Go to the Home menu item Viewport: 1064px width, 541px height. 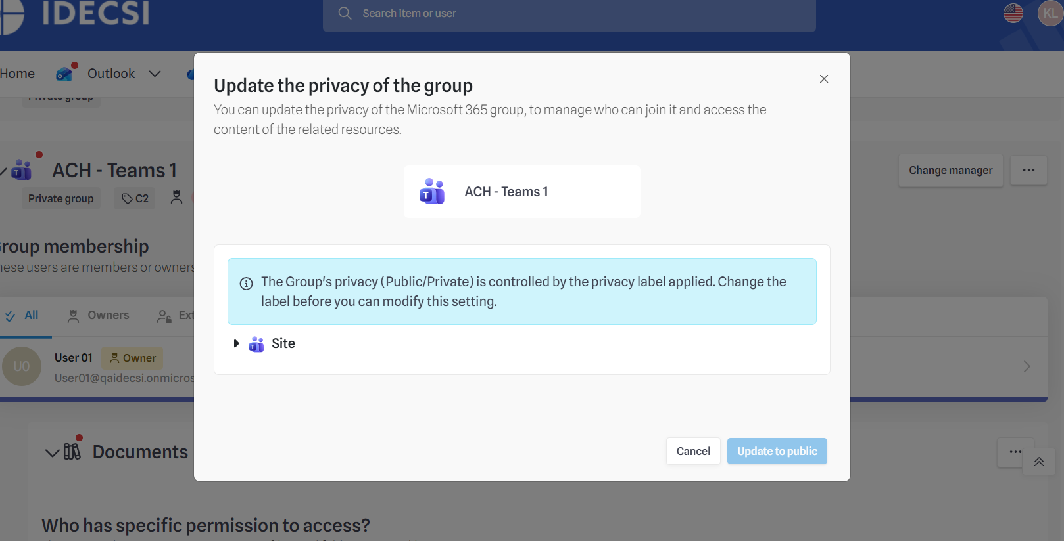[x=17, y=74]
